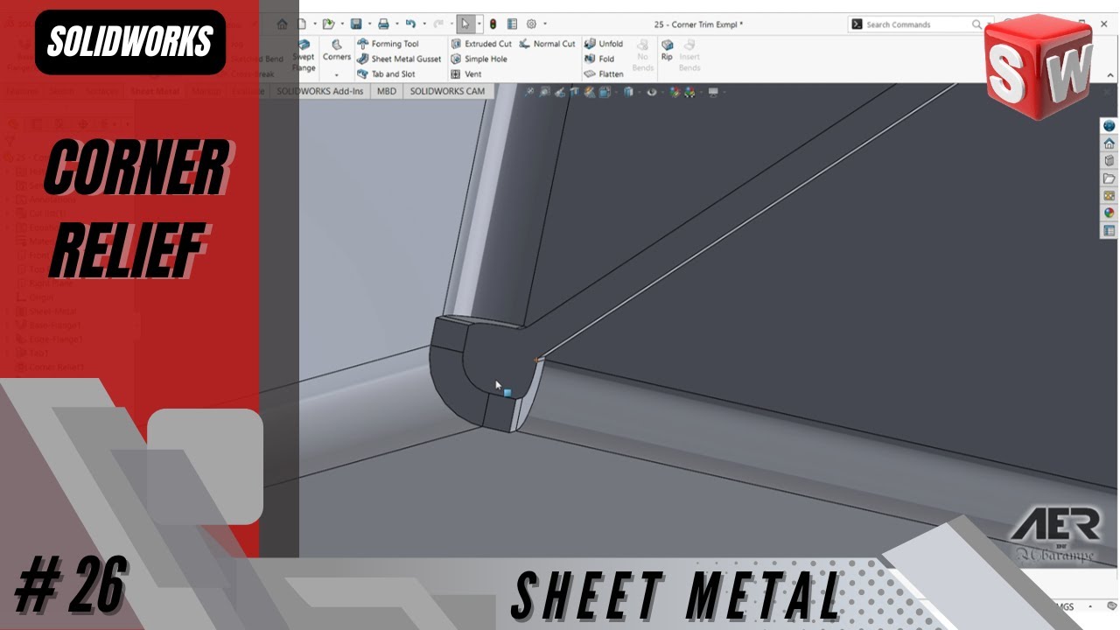This screenshot has height=630, width=1120.
Task: Add a Vent feature
Action: pos(466,74)
